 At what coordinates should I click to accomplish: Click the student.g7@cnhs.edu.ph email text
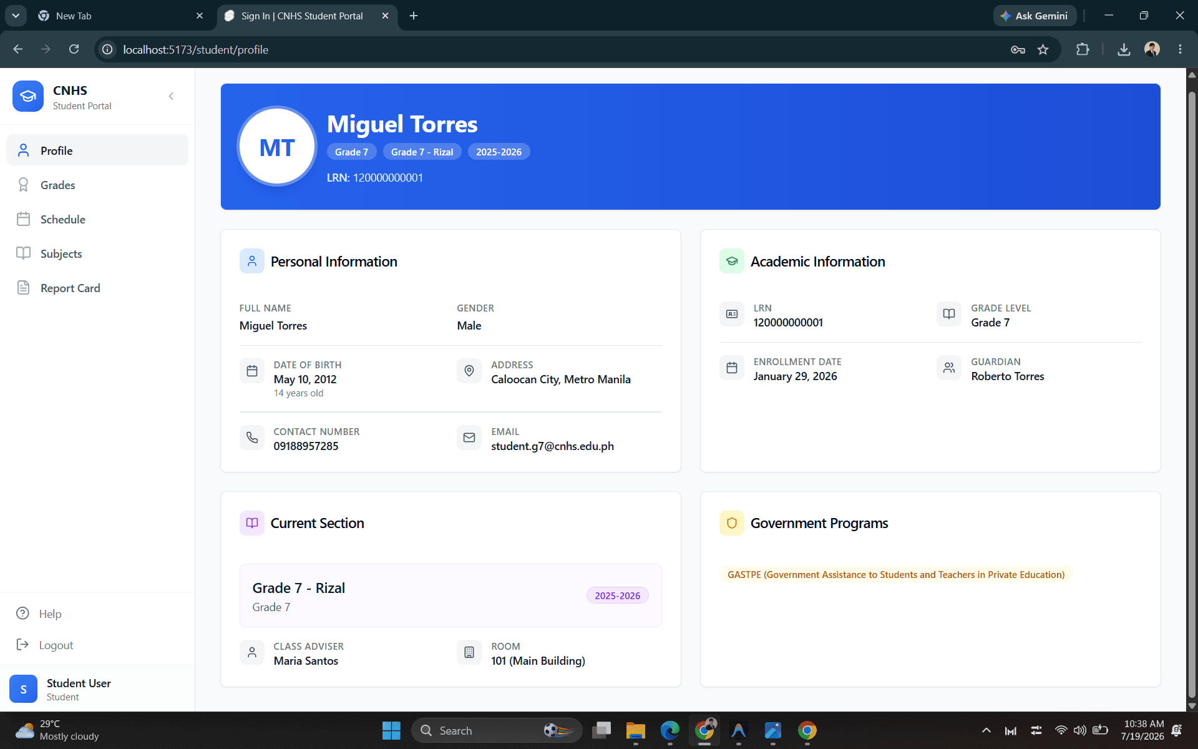pyautogui.click(x=552, y=446)
